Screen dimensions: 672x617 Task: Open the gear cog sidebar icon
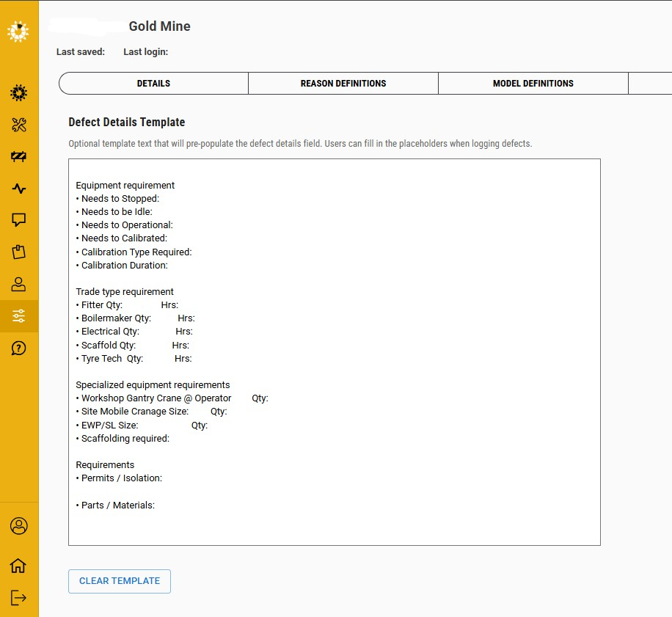click(18, 92)
